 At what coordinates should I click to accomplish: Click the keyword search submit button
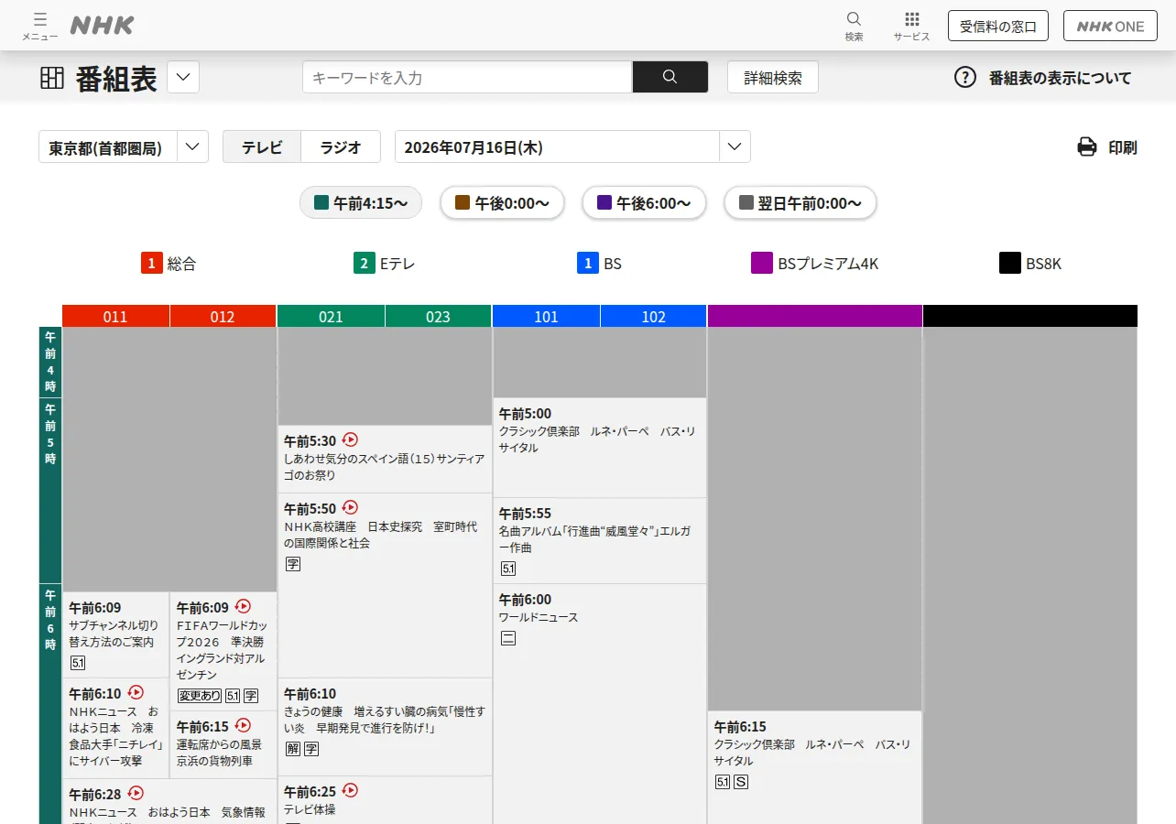(670, 77)
